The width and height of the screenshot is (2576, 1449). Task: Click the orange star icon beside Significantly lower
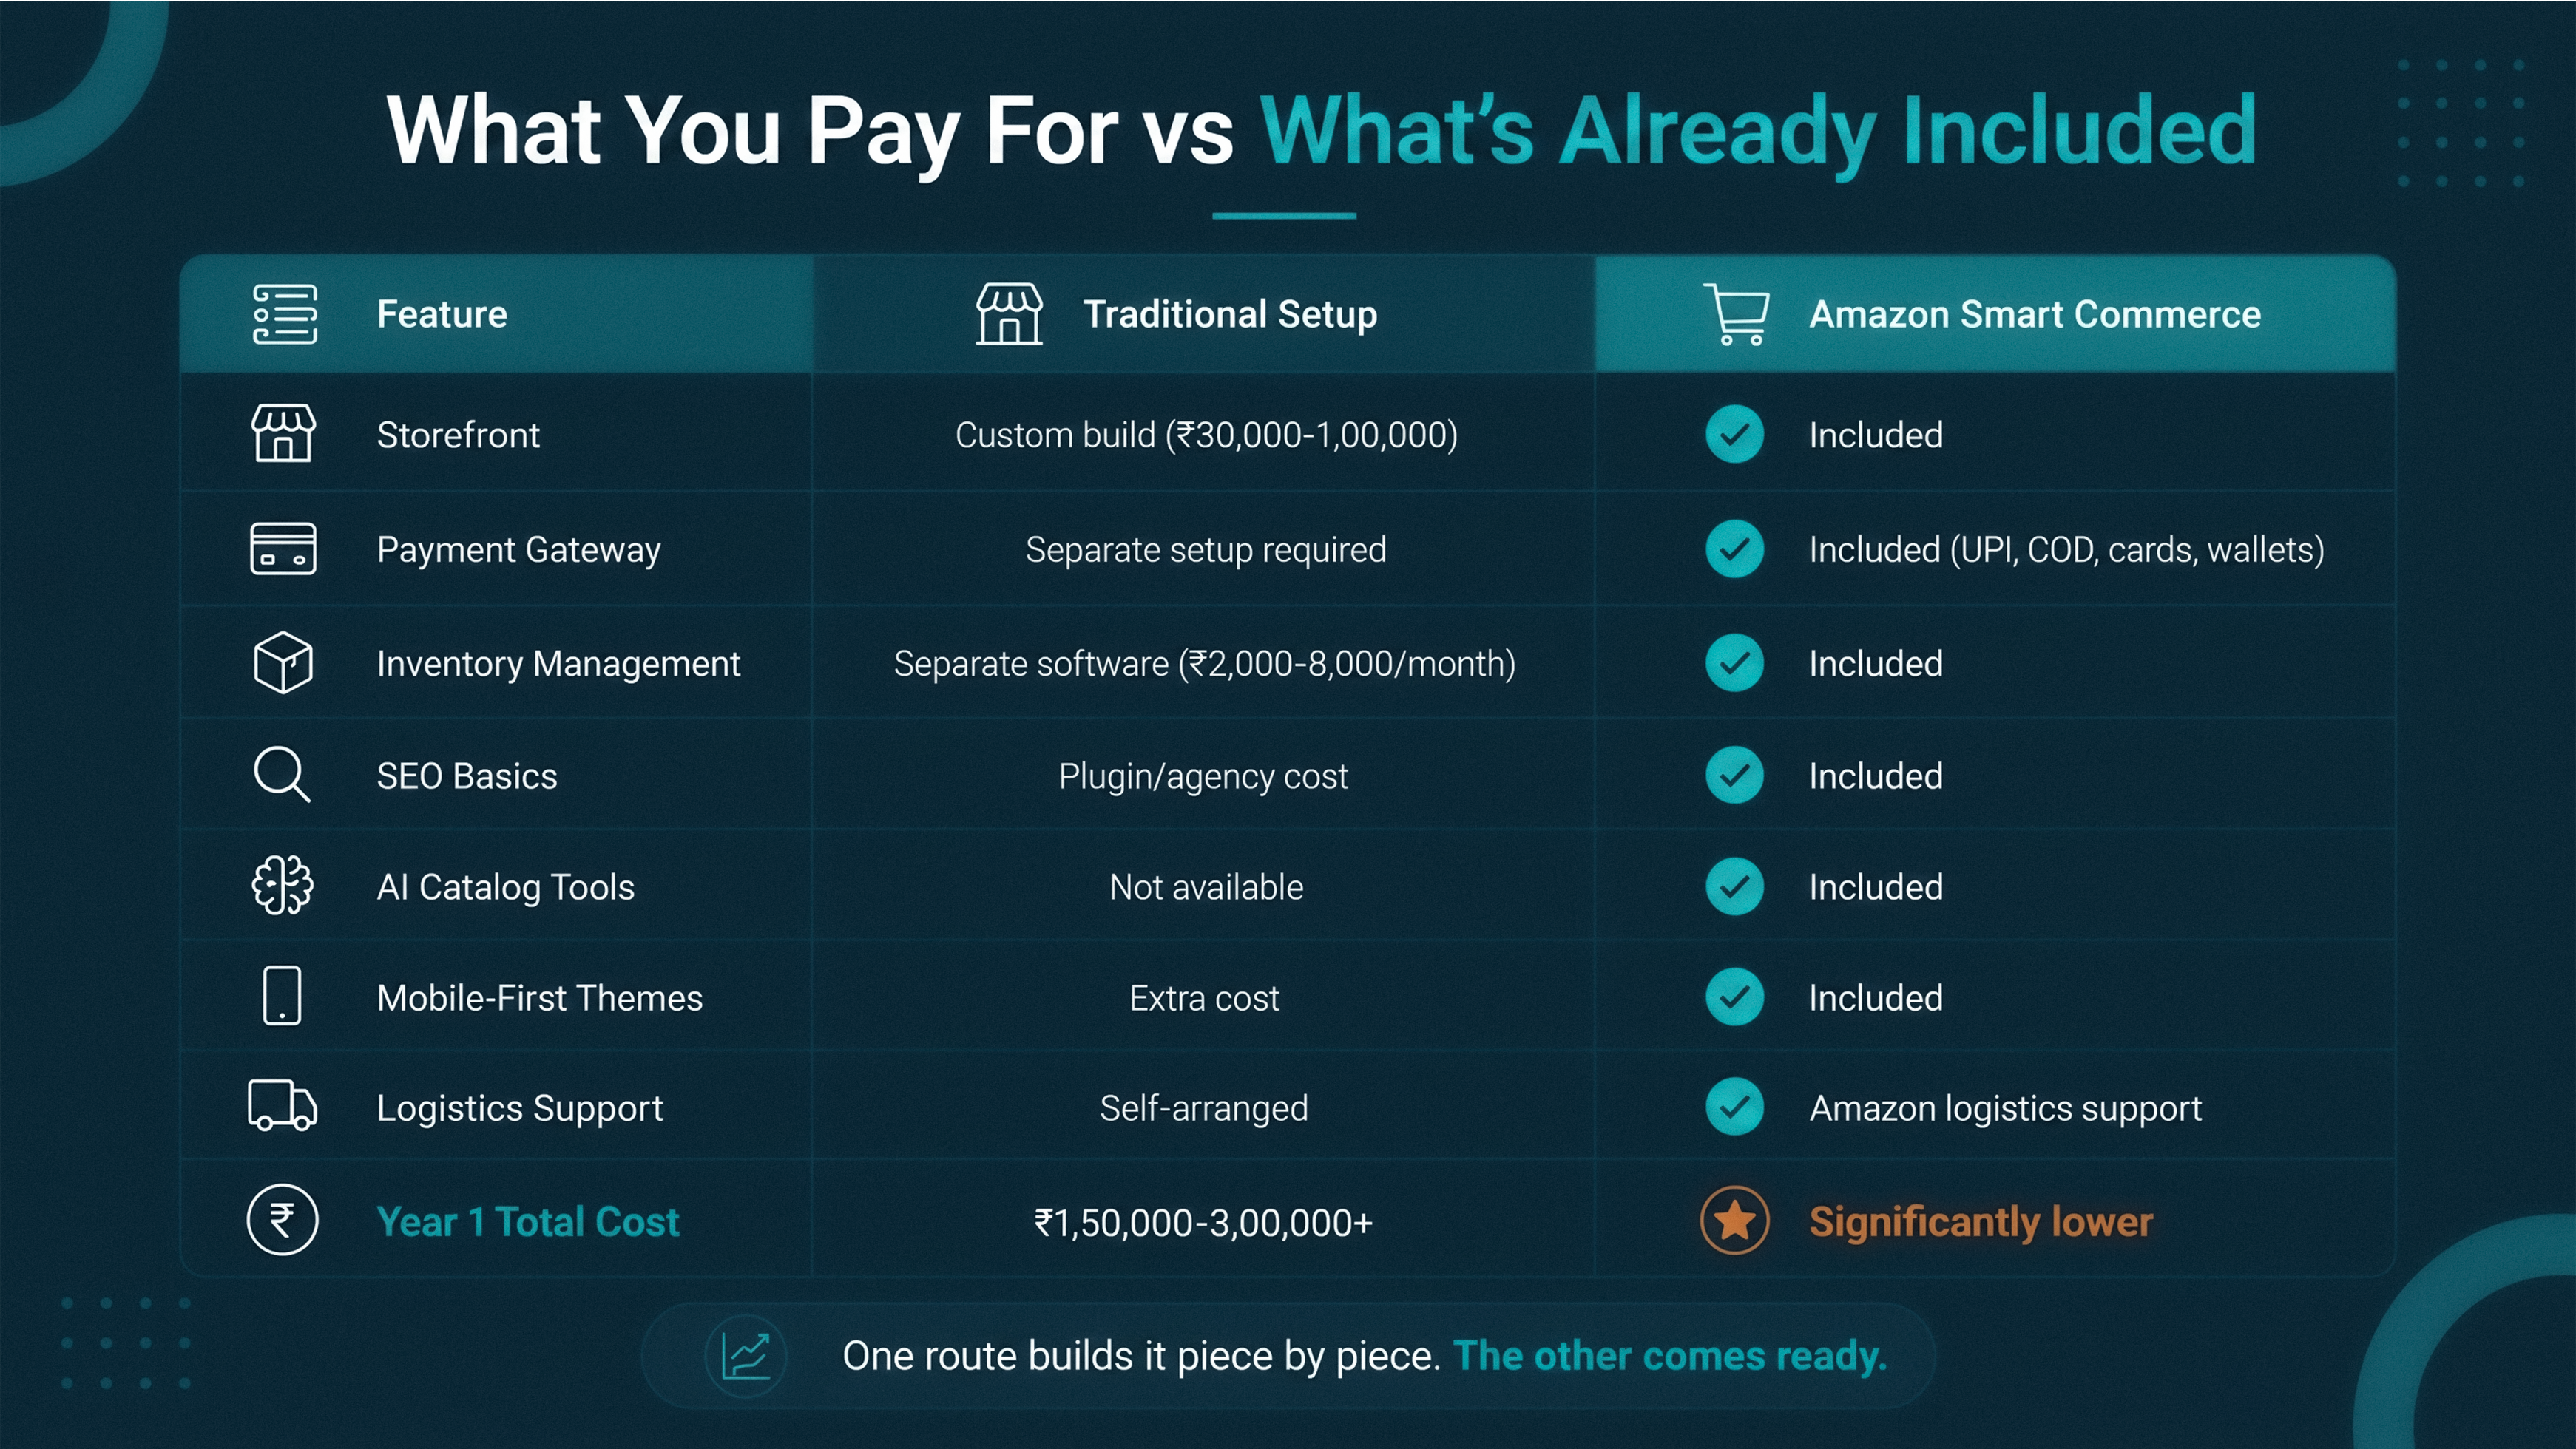click(x=1735, y=1220)
